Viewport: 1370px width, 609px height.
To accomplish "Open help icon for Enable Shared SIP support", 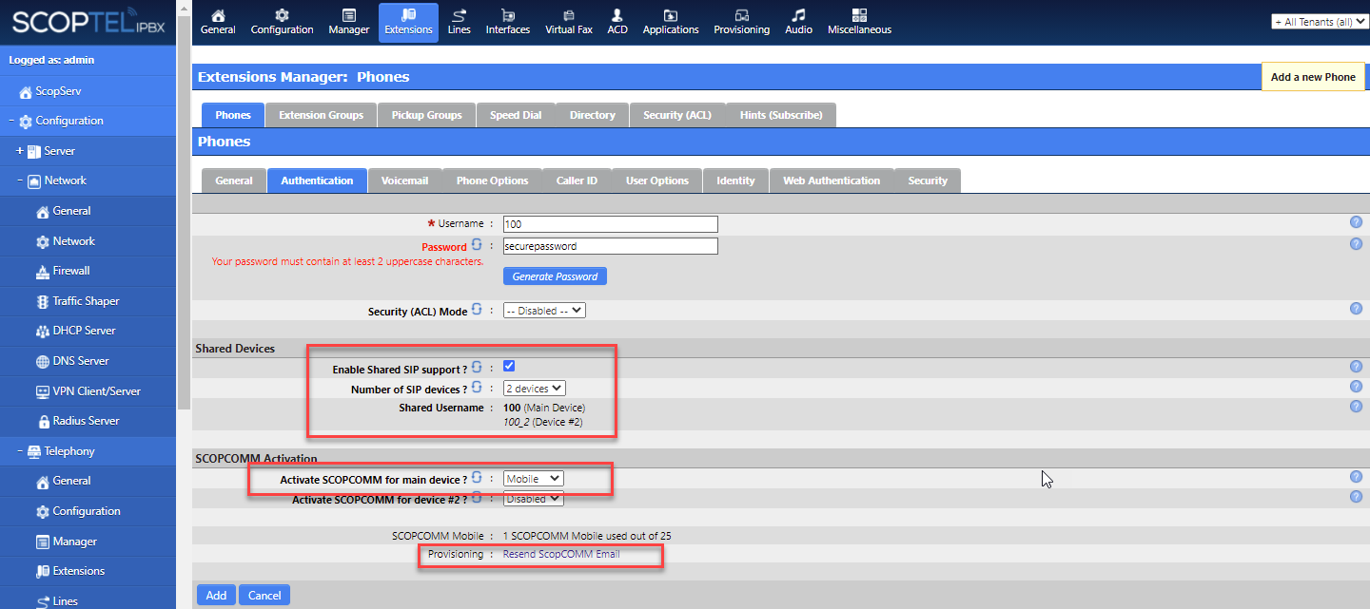I will 1356,367.
